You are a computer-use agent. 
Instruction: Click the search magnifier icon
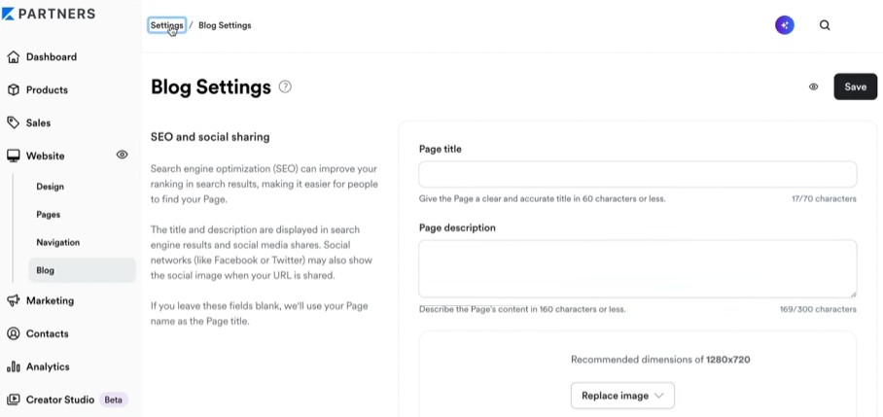(825, 24)
